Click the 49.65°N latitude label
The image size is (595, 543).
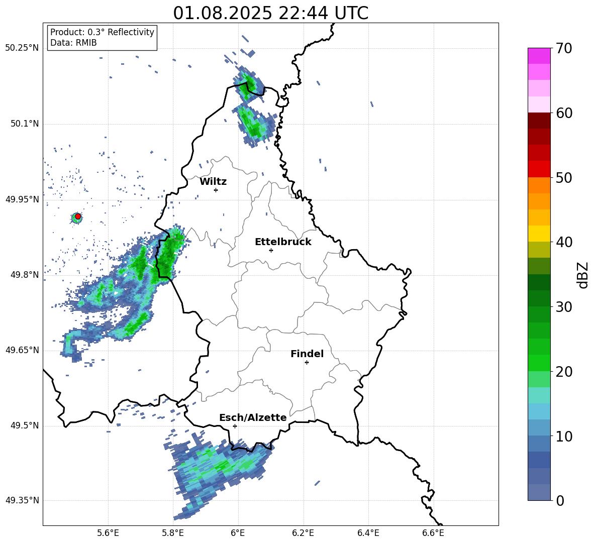pyautogui.click(x=22, y=350)
